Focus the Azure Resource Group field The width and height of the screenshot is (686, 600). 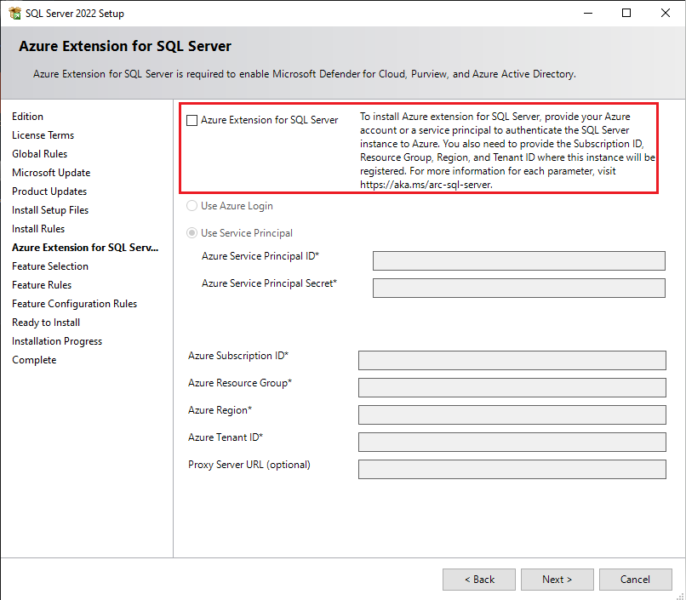512,387
